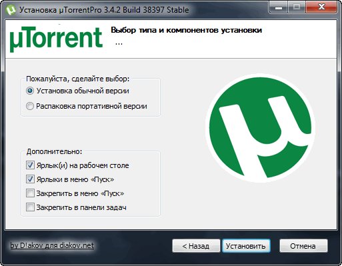Click the 'Пожалуйста, сделайте выбор:' group label

coord(77,79)
